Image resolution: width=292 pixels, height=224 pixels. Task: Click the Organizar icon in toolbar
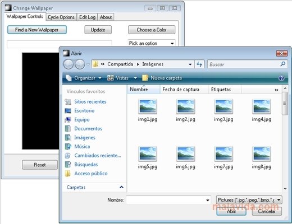click(69, 78)
